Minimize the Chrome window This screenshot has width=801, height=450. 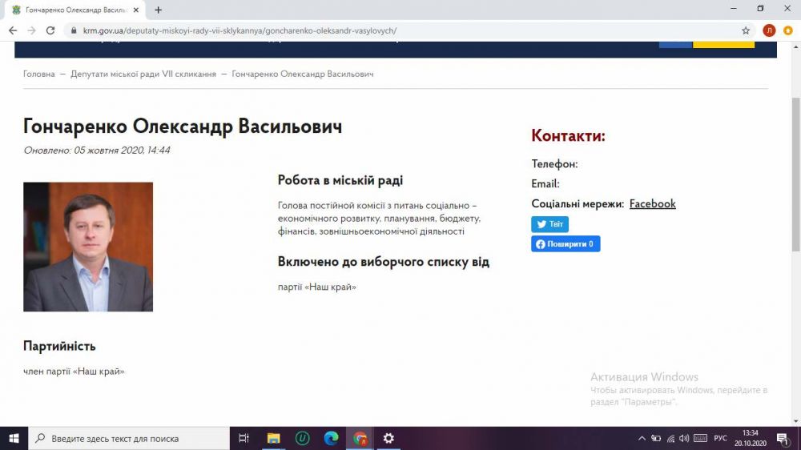coord(734,9)
